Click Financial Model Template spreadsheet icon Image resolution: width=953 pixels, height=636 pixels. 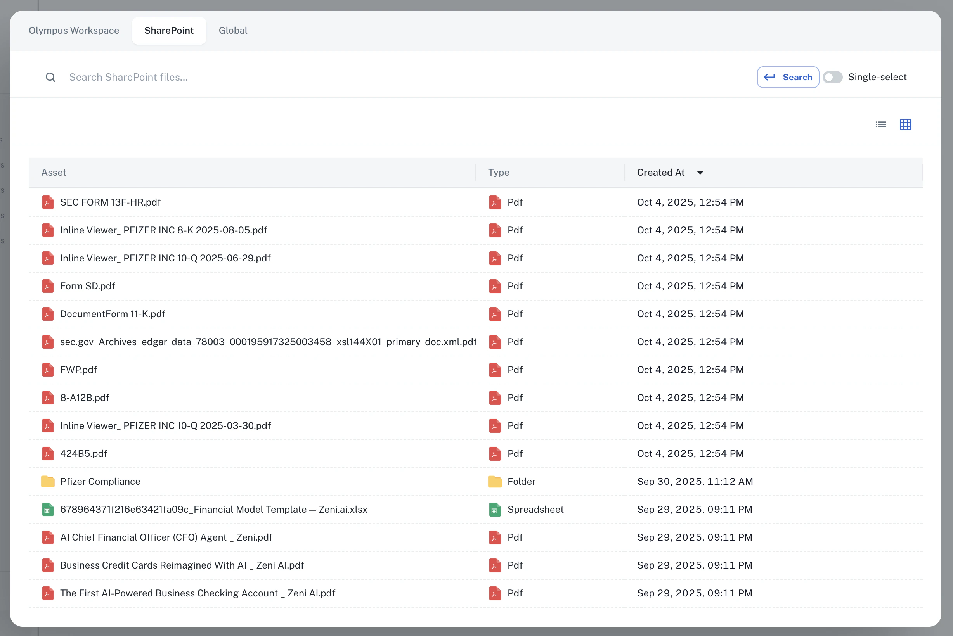coord(47,510)
